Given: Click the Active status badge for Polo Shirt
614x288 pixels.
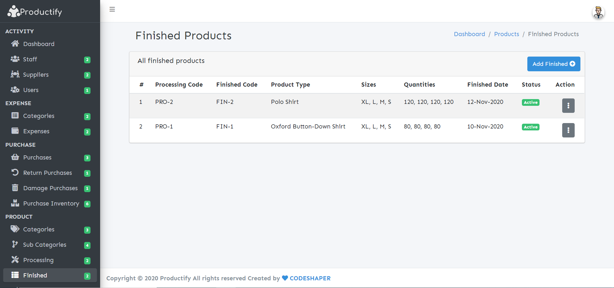Looking at the screenshot, I should pyautogui.click(x=530, y=102).
